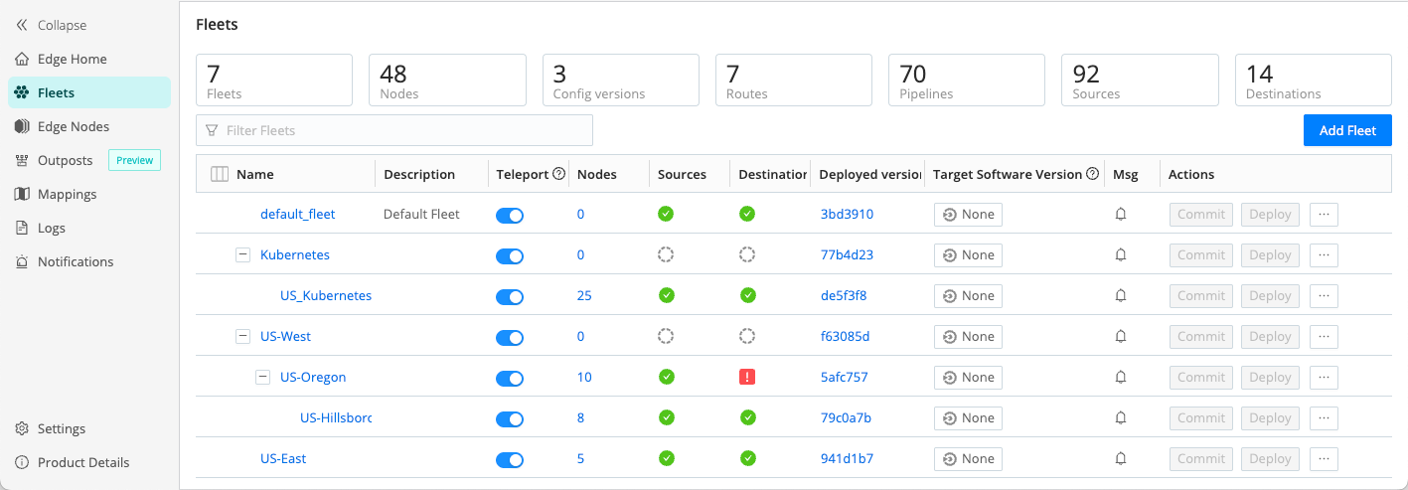Collapse the US-Oregon subfleet expander
1408x490 pixels.
(262, 378)
